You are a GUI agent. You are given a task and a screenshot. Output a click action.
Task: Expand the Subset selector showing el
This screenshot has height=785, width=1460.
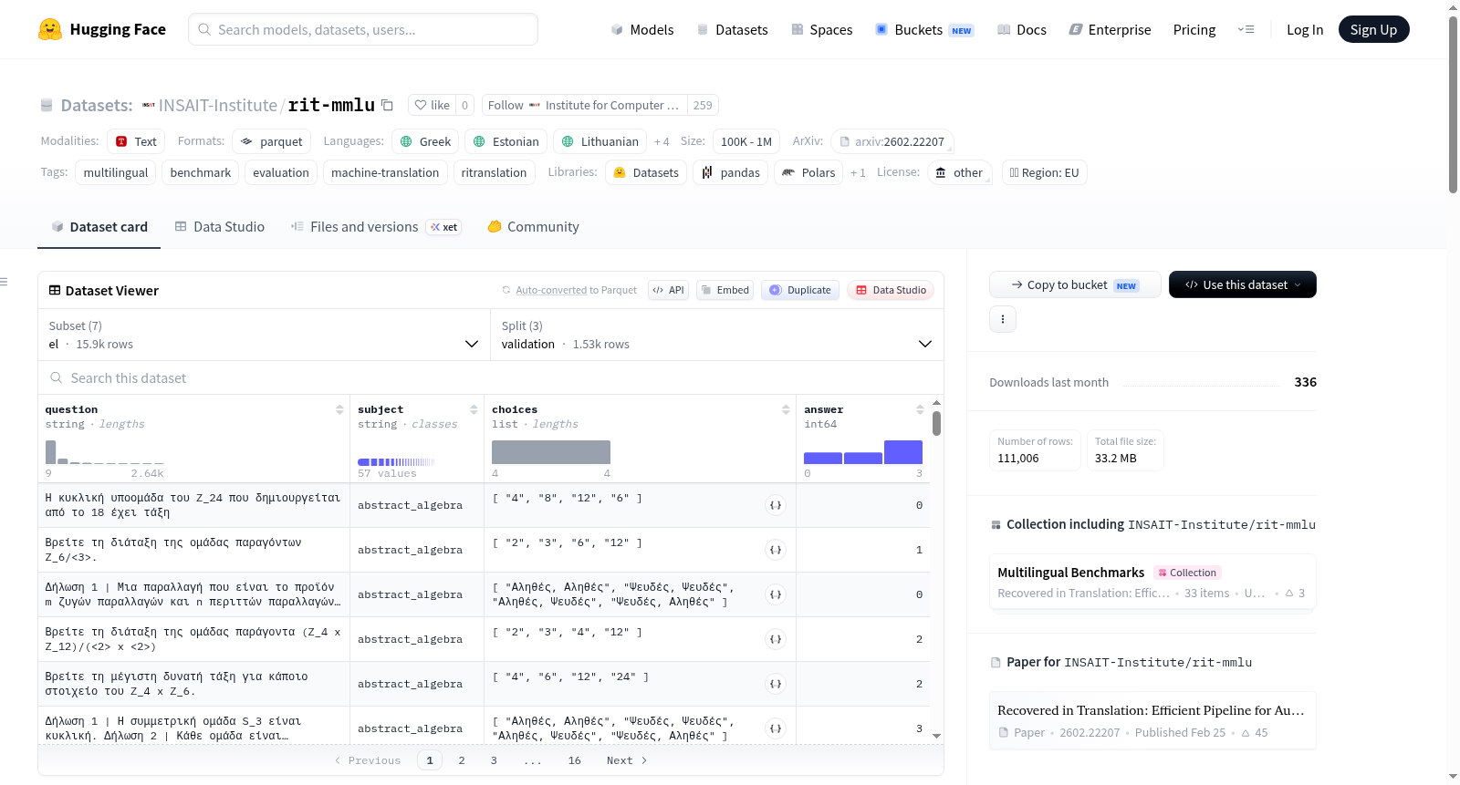pyautogui.click(x=264, y=335)
